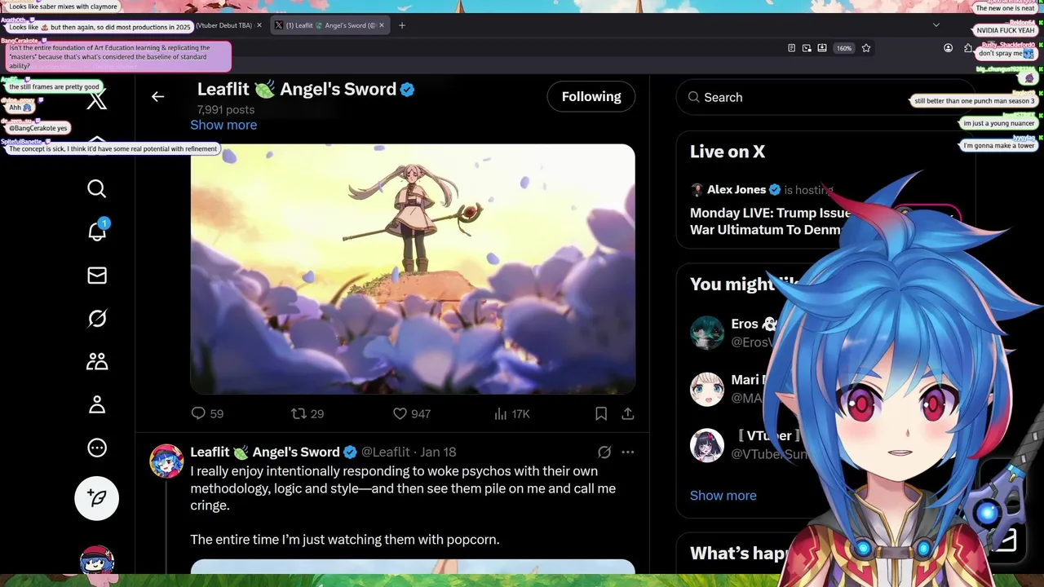Open Messages envelope in the sidebar
The width and height of the screenshot is (1044, 587).
coord(96,276)
